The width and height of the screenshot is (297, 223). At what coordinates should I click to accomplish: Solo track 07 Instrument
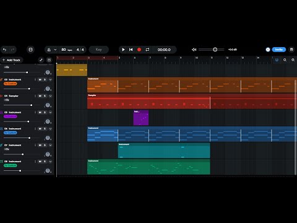[45, 145]
